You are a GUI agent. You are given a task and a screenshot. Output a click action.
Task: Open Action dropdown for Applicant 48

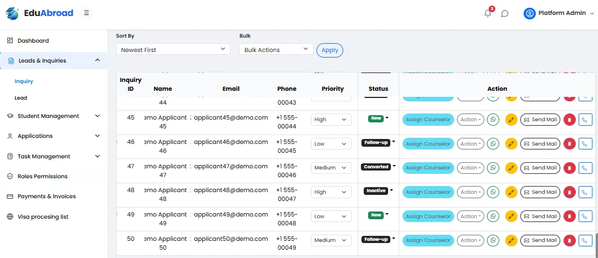[x=470, y=192]
